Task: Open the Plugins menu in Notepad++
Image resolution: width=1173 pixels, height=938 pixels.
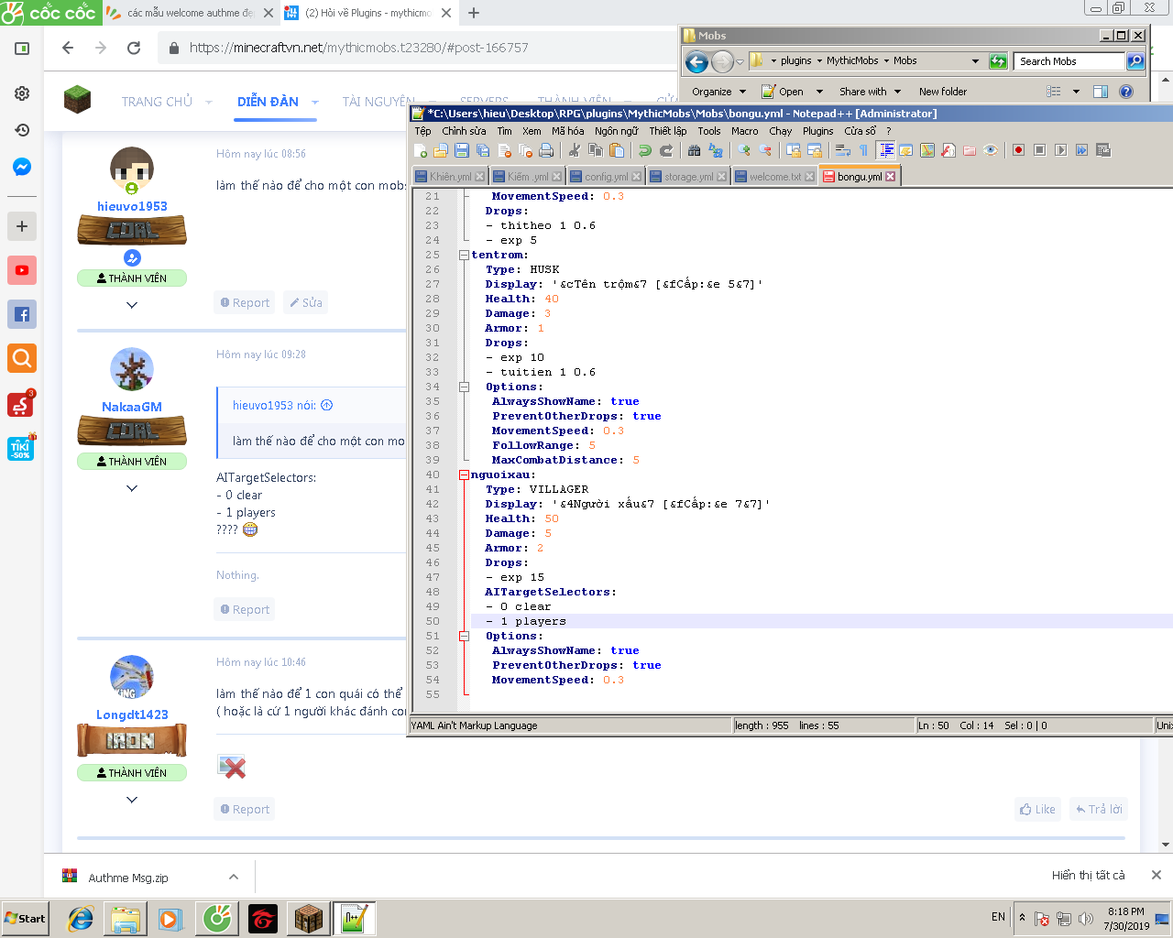Action: point(817,131)
